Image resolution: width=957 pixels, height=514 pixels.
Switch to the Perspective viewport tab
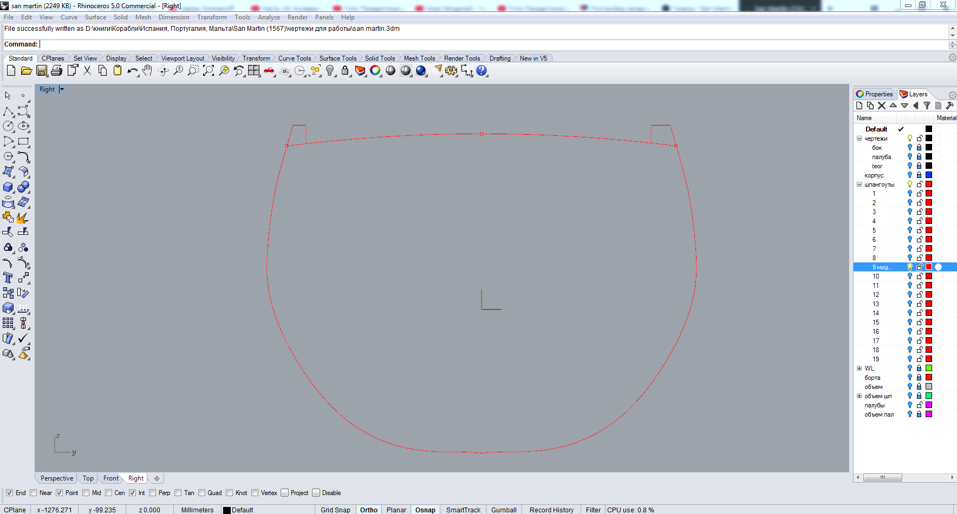click(56, 478)
